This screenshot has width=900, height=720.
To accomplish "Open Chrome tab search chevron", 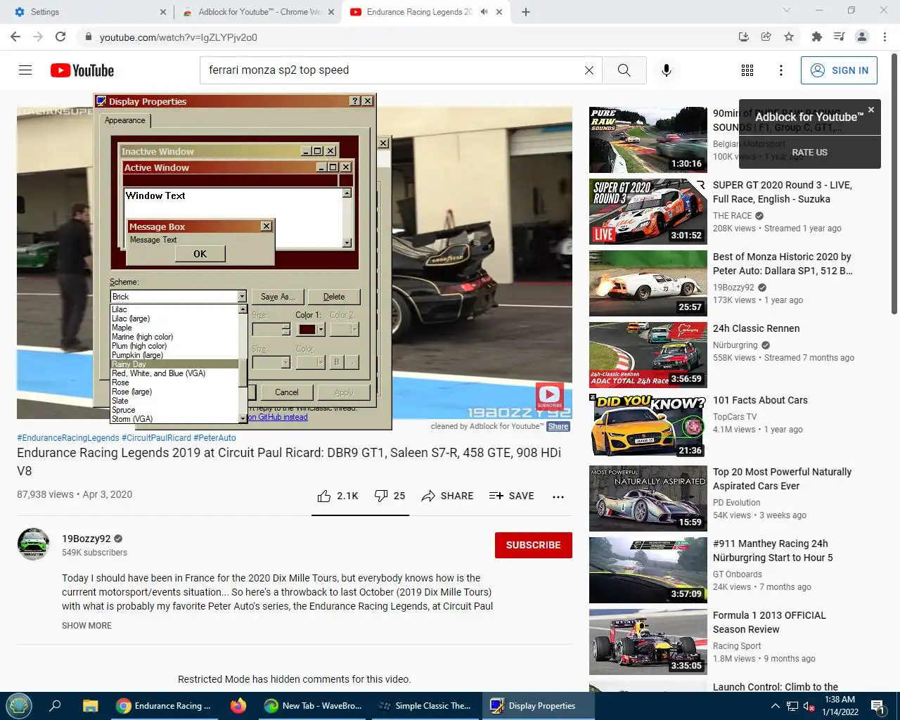I will [x=787, y=11].
